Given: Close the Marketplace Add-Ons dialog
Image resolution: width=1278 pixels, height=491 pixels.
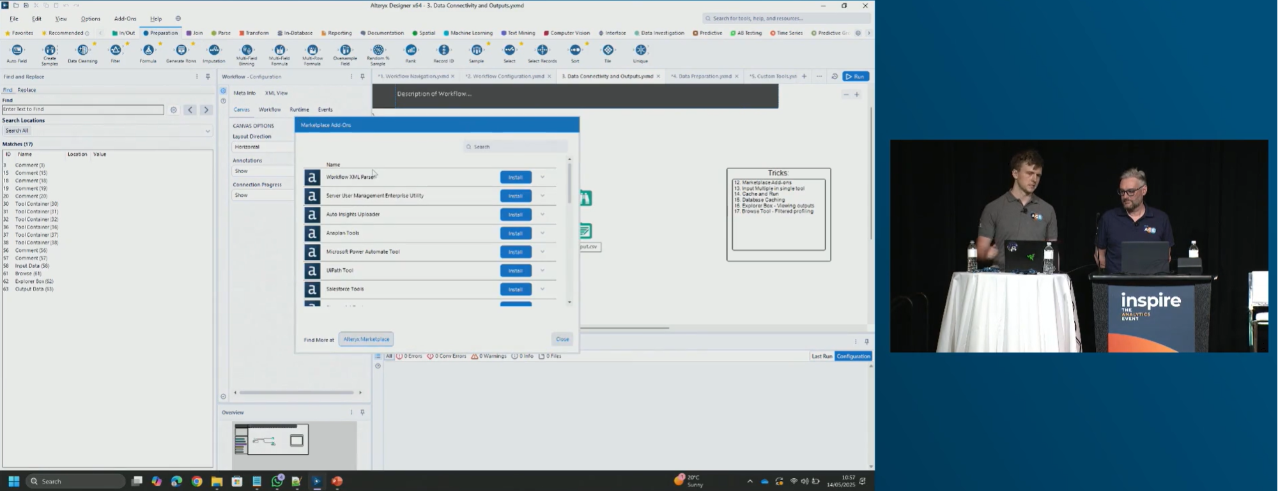Looking at the screenshot, I should (562, 340).
